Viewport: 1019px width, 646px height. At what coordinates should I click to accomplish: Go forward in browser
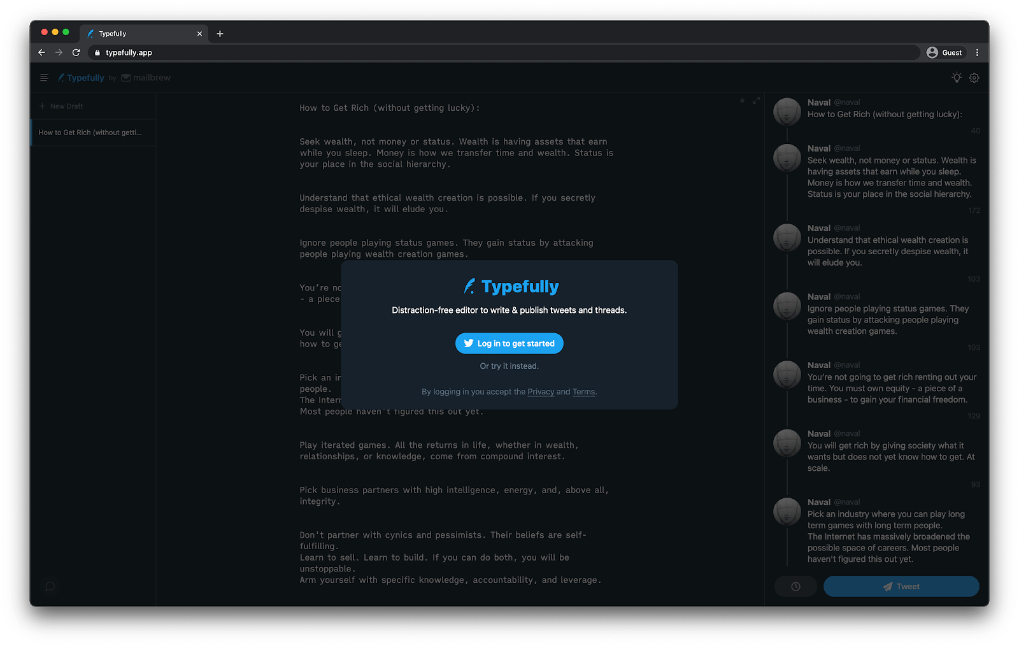[59, 53]
